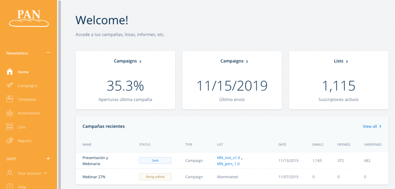395x189 pixels.
Task: Open the MN_inst_v1.0 list link
Action: [x=228, y=157]
